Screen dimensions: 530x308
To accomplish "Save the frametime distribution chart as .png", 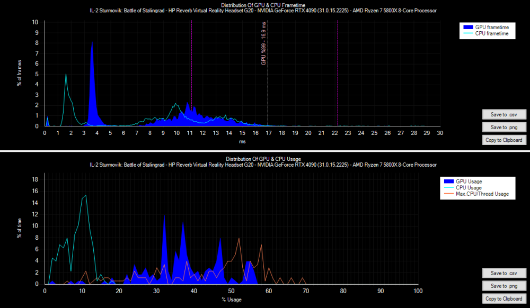I will click(503, 127).
